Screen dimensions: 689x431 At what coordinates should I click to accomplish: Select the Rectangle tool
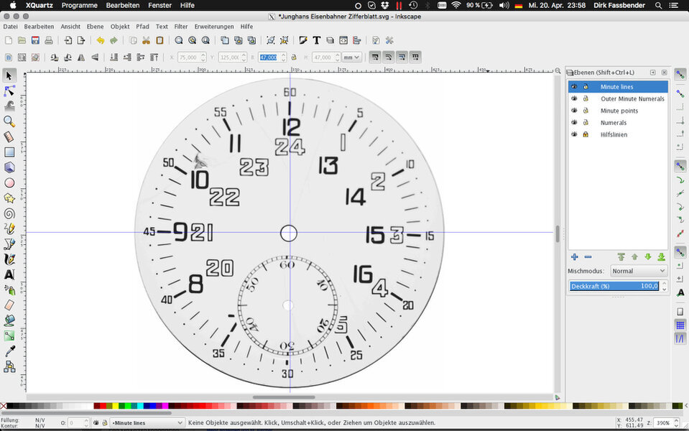pos(9,152)
